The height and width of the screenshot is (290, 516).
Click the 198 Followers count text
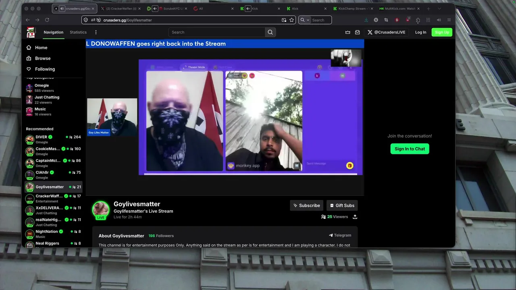(x=161, y=236)
